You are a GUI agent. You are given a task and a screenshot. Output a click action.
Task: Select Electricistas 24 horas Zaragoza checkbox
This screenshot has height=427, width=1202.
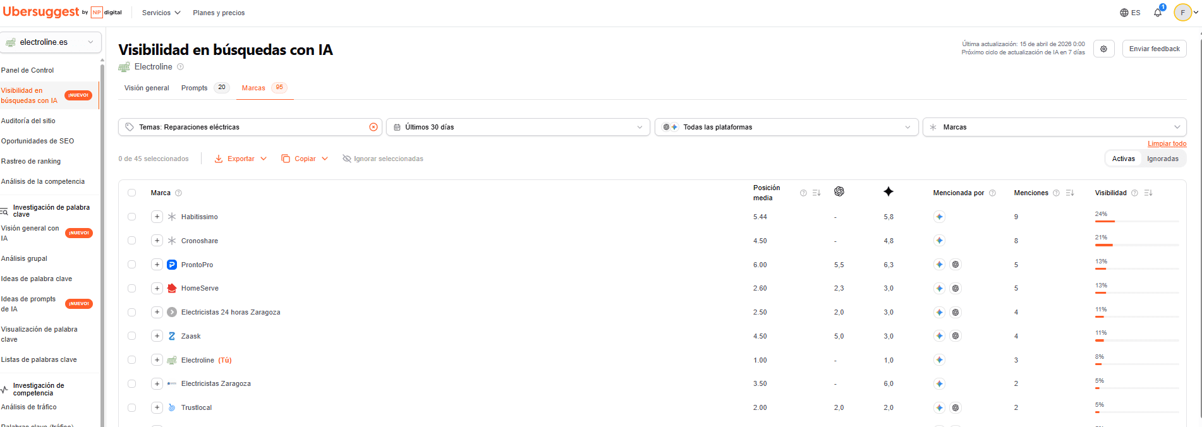pos(131,312)
